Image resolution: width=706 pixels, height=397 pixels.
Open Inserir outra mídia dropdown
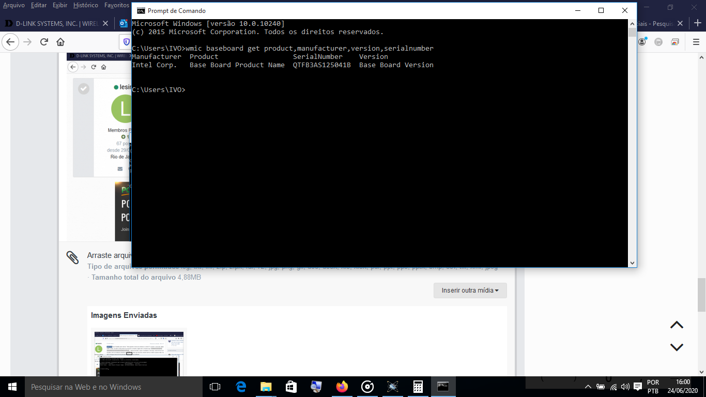point(470,291)
